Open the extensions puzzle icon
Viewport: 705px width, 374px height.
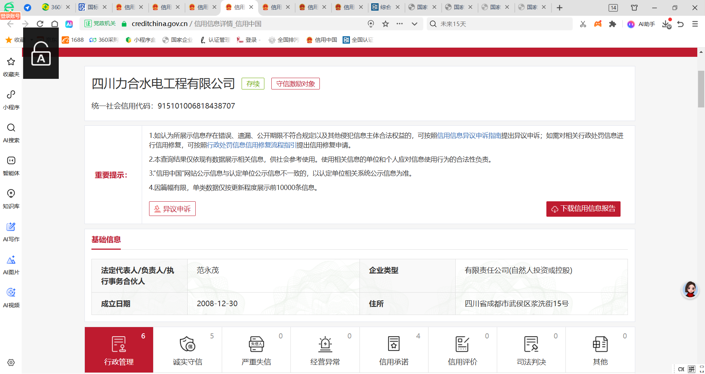[x=612, y=24]
